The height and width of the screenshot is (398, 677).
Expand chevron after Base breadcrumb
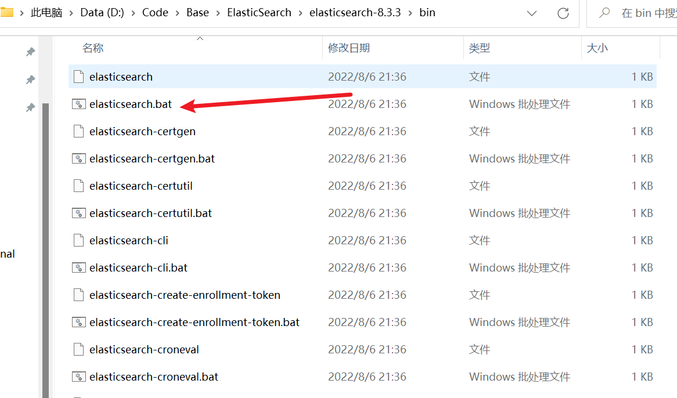tap(218, 13)
